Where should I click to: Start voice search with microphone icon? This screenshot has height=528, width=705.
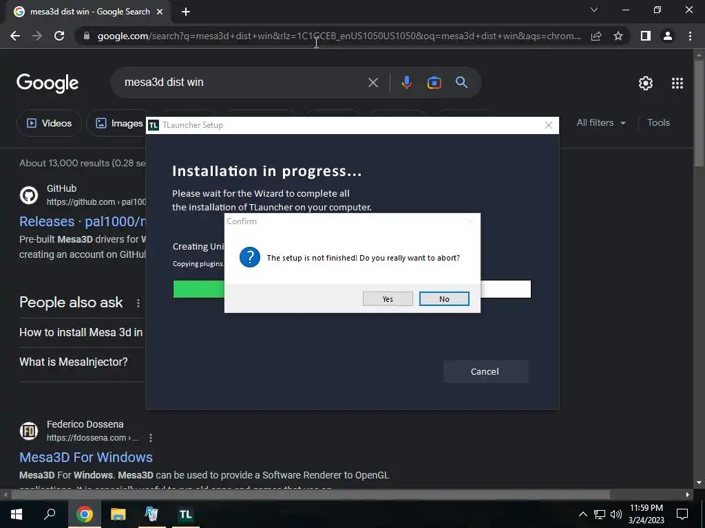406,82
